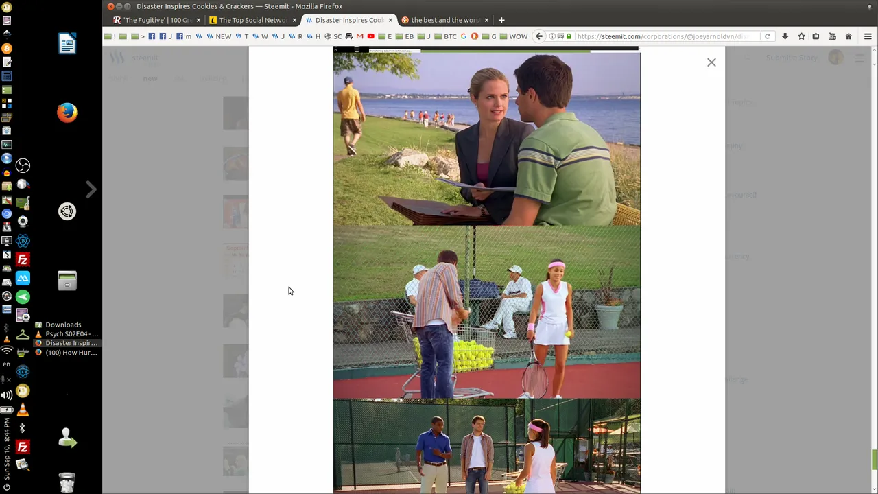
Task: Open the YouTube toolbar add-on icon
Action: 832,36
